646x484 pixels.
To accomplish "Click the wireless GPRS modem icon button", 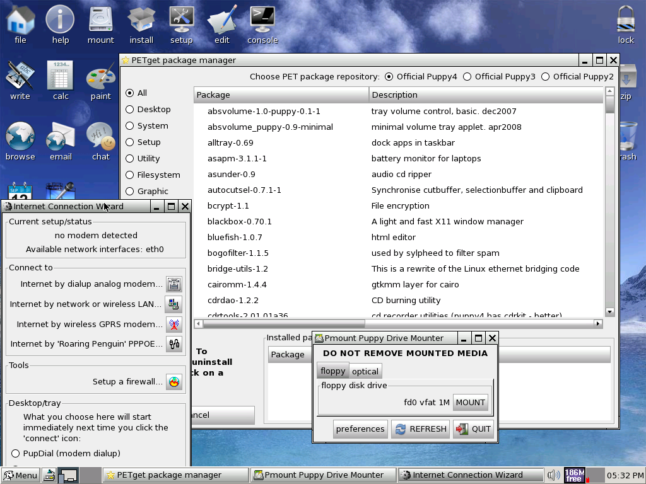I will pyautogui.click(x=174, y=325).
